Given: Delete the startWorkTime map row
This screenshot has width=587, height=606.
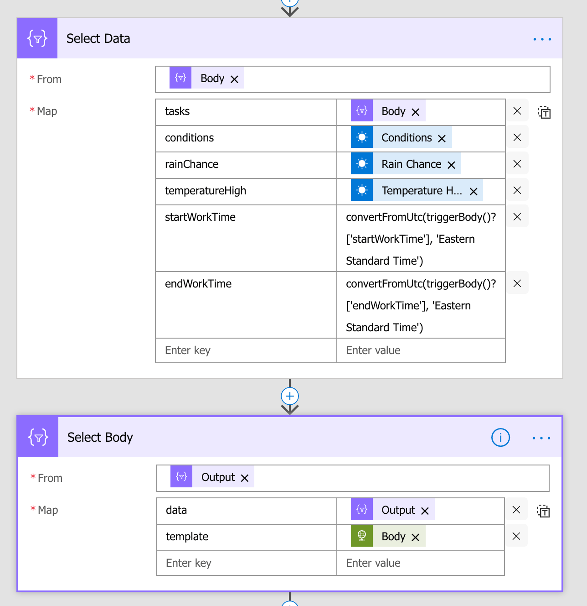Looking at the screenshot, I should [x=517, y=216].
